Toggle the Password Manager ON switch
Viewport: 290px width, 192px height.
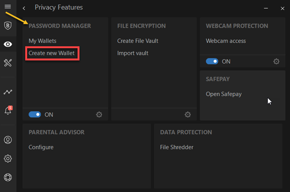(x=35, y=115)
